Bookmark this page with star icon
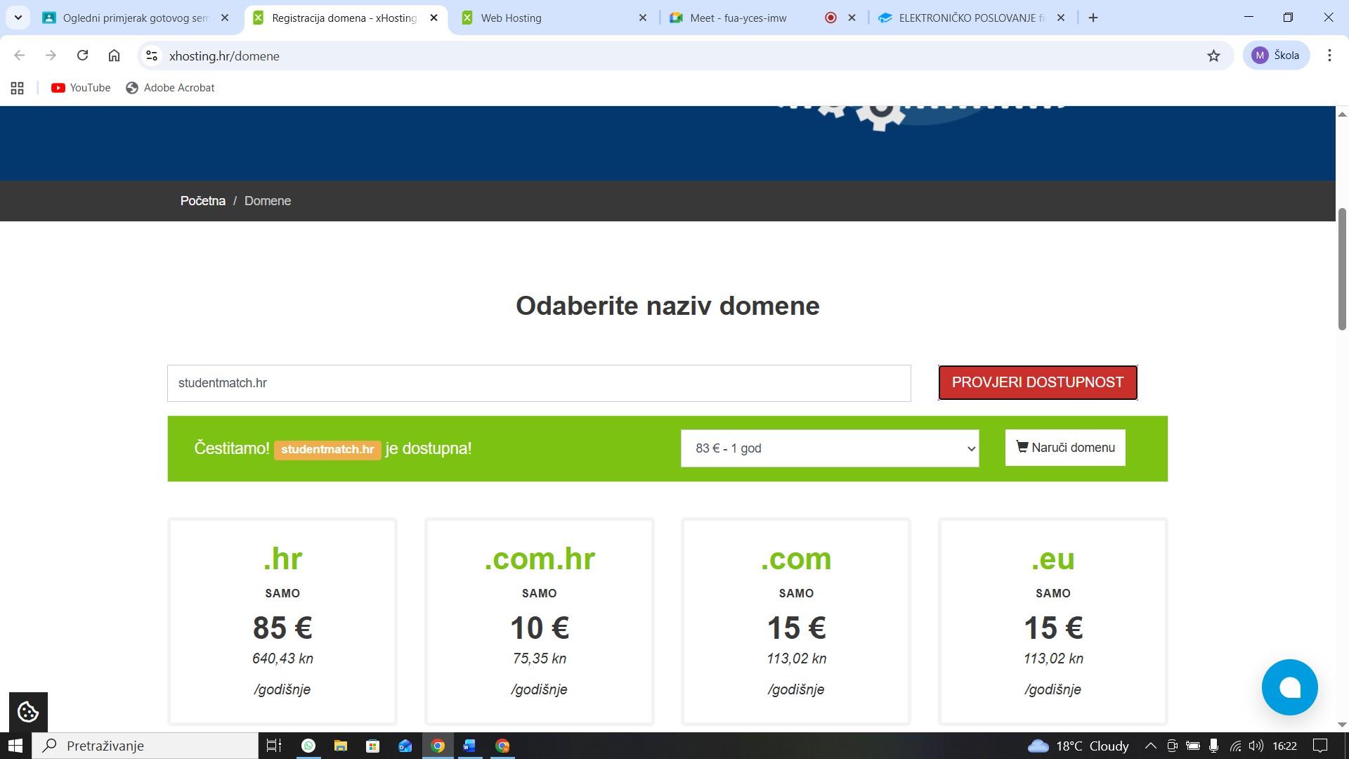The width and height of the screenshot is (1349, 759). click(x=1213, y=56)
